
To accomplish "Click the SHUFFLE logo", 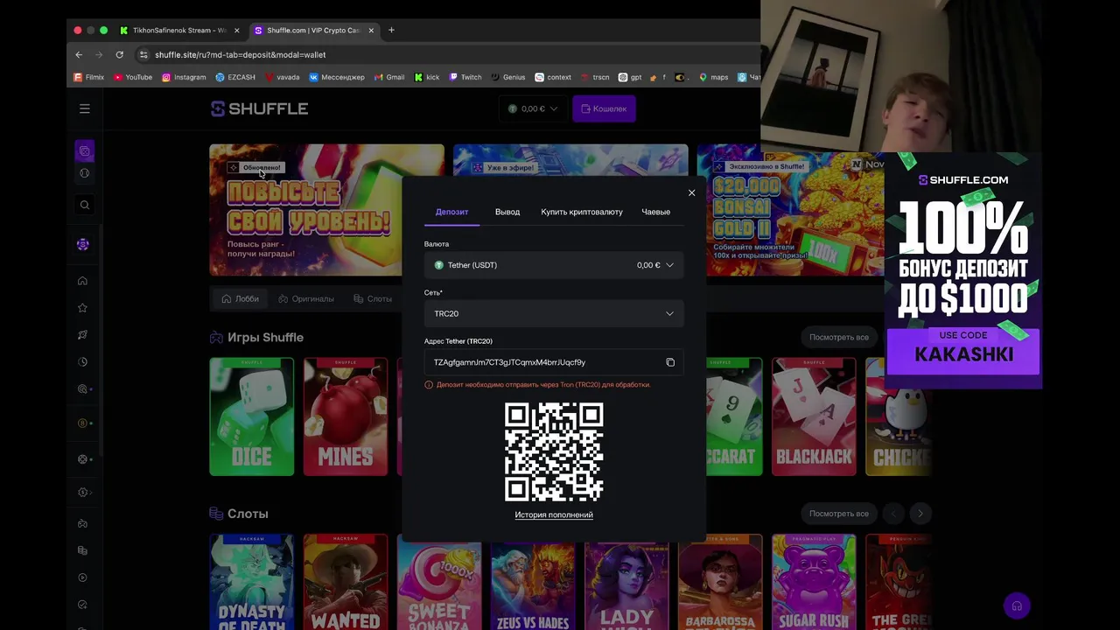I will click(x=259, y=108).
